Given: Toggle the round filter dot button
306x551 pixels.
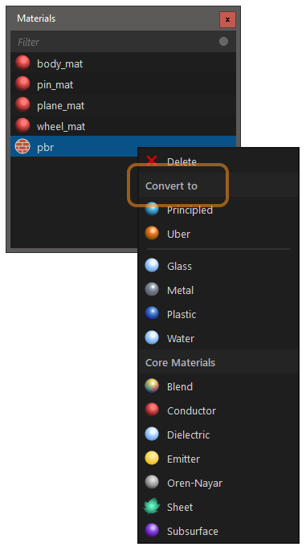Looking at the screenshot, I should tap(223, 42).
